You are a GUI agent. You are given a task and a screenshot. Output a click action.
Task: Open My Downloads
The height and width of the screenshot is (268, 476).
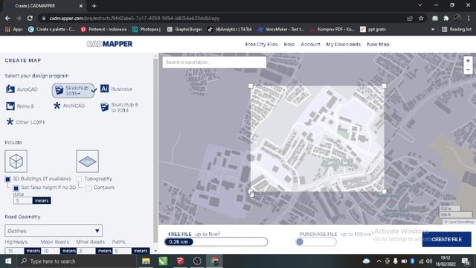click(344, 44)
